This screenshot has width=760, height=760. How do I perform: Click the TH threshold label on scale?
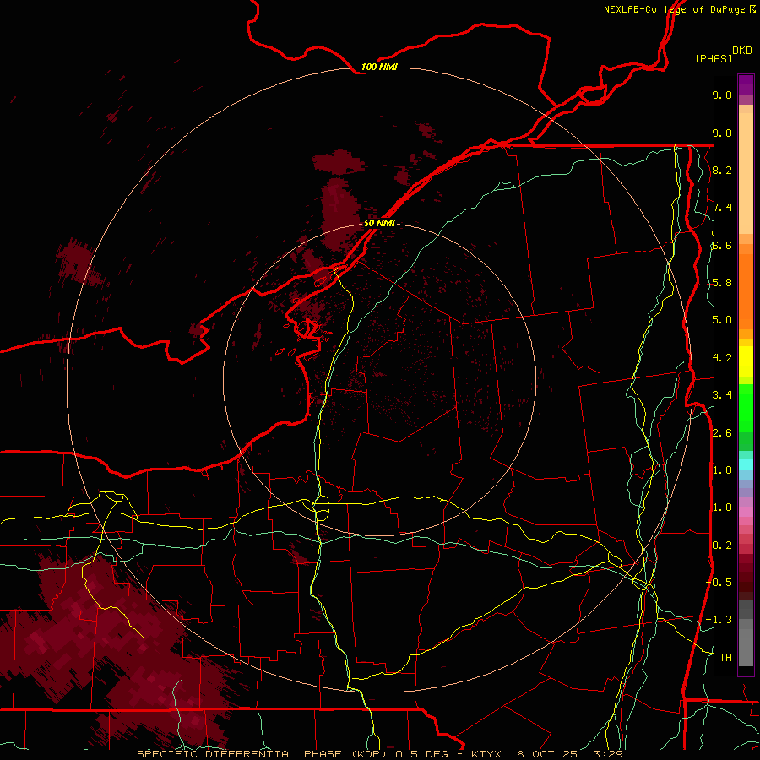(725, 657)
